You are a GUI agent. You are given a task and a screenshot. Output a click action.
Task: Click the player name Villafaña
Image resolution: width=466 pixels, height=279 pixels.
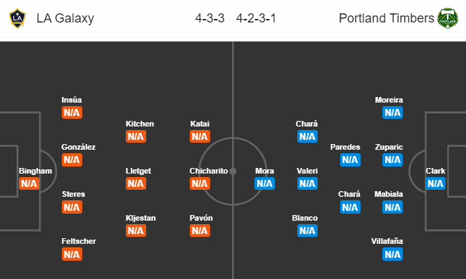(x=387, y=241)
